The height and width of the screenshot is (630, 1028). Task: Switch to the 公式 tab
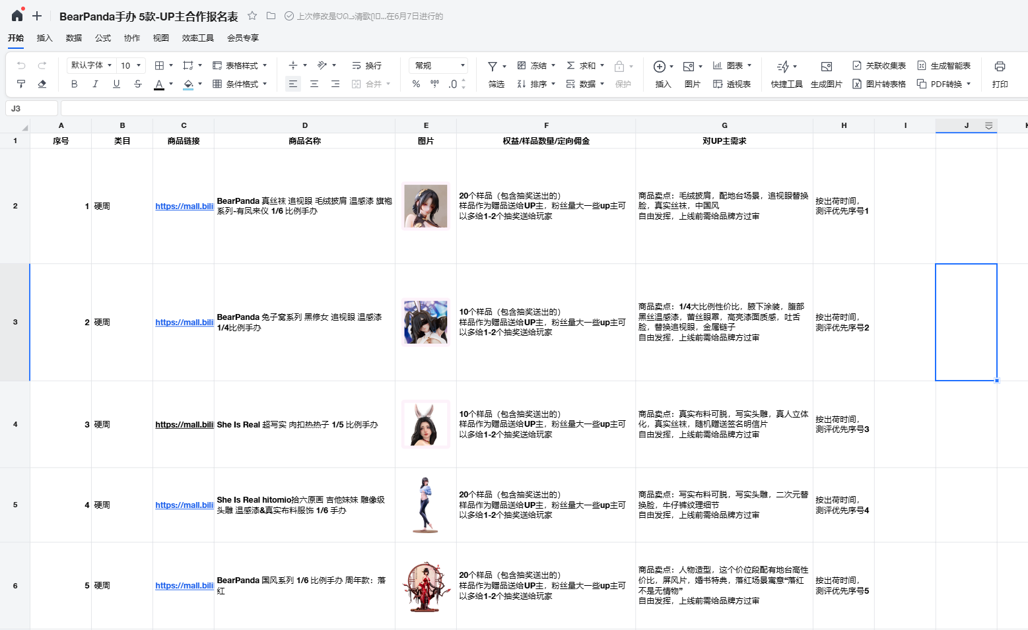coord(103,38)
